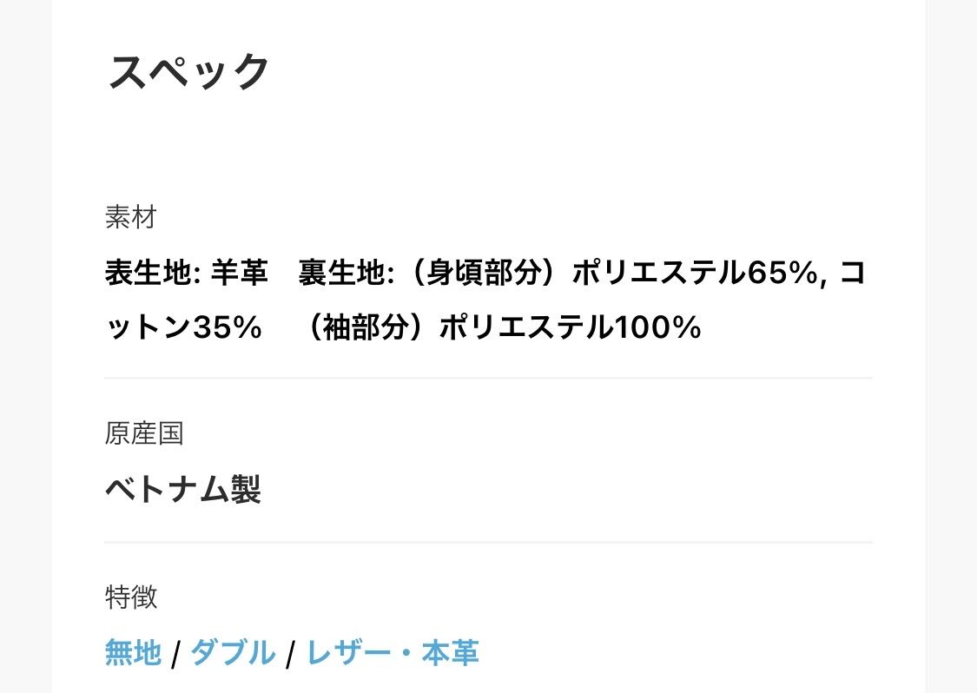Click the divider line below the materials text
The image size is (977, 693).
488,379
